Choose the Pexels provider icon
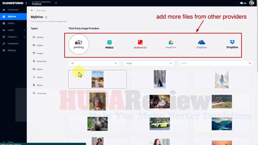 pyautogui.click(x=109, y=44)
